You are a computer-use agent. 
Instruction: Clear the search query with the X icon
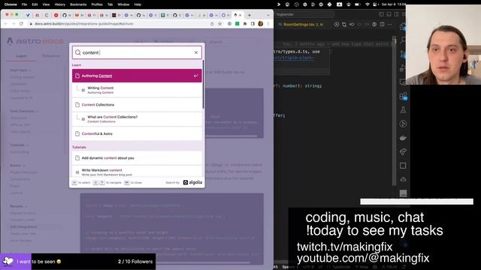pos(196,52)
